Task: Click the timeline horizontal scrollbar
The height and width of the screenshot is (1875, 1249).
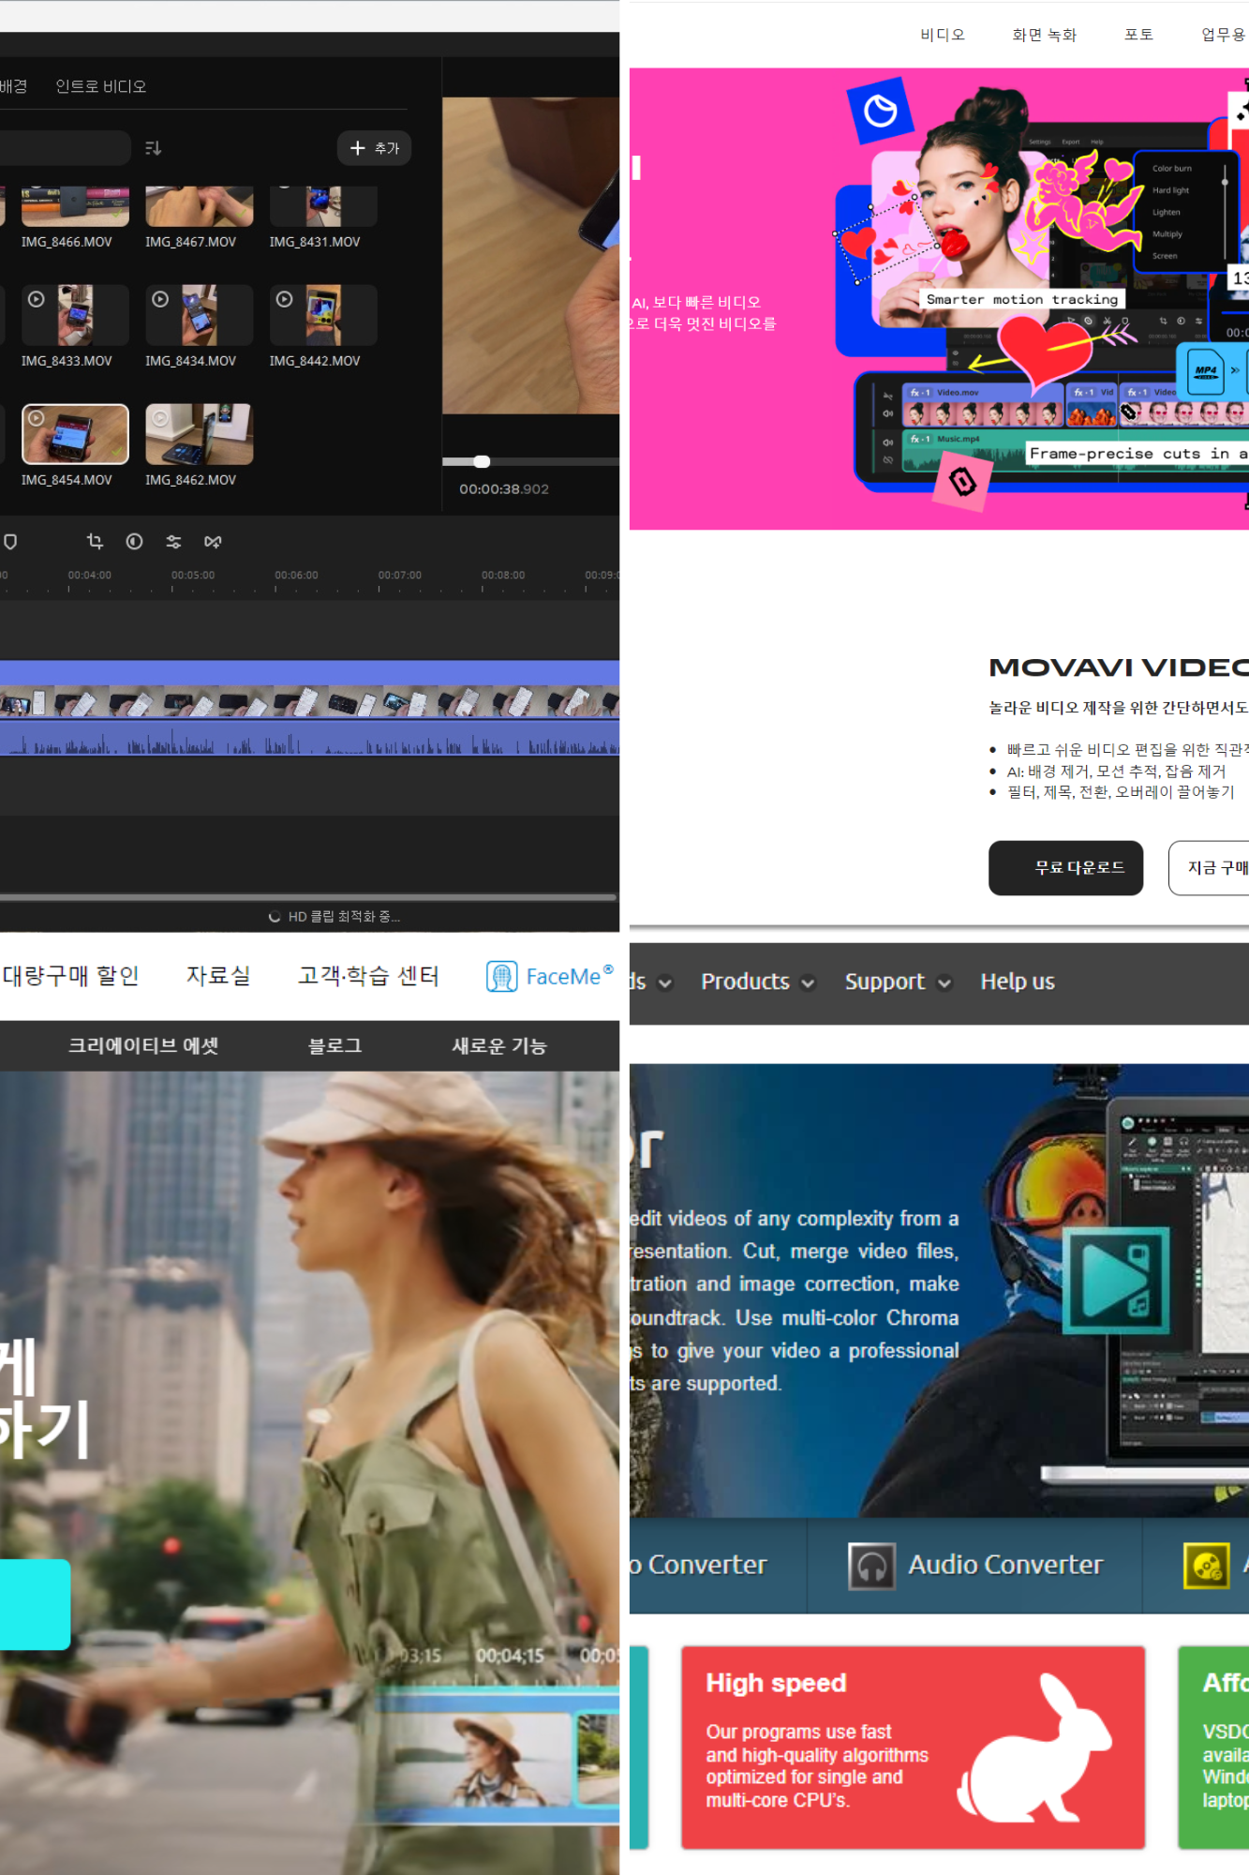Action: coord(308,897)
